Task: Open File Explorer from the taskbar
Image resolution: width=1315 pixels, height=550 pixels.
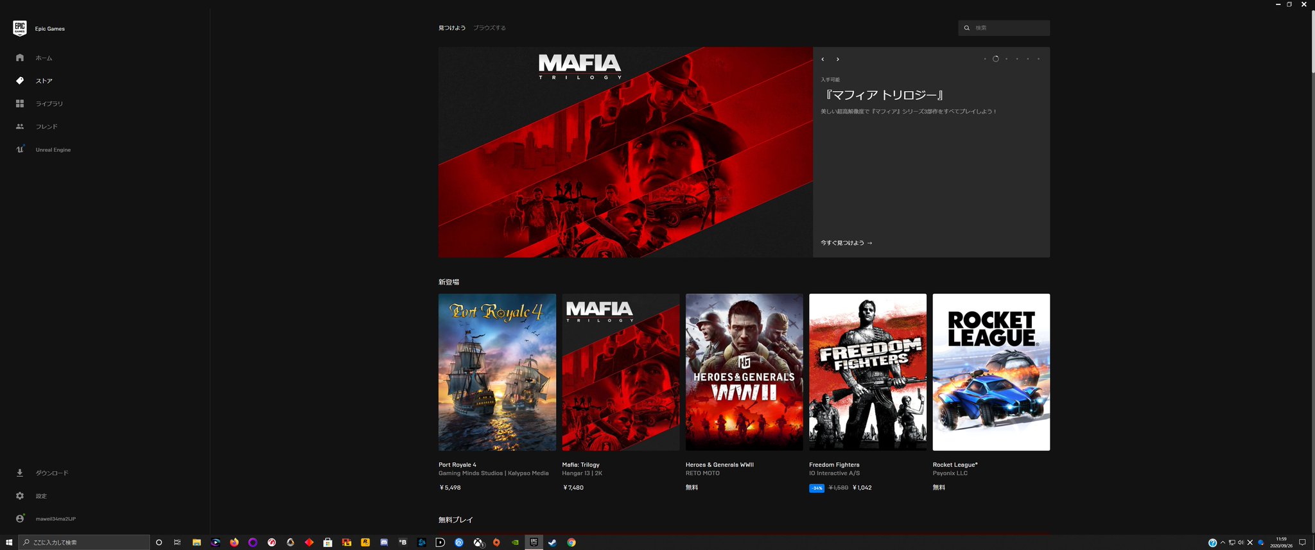Action: [x=197, y=542]
